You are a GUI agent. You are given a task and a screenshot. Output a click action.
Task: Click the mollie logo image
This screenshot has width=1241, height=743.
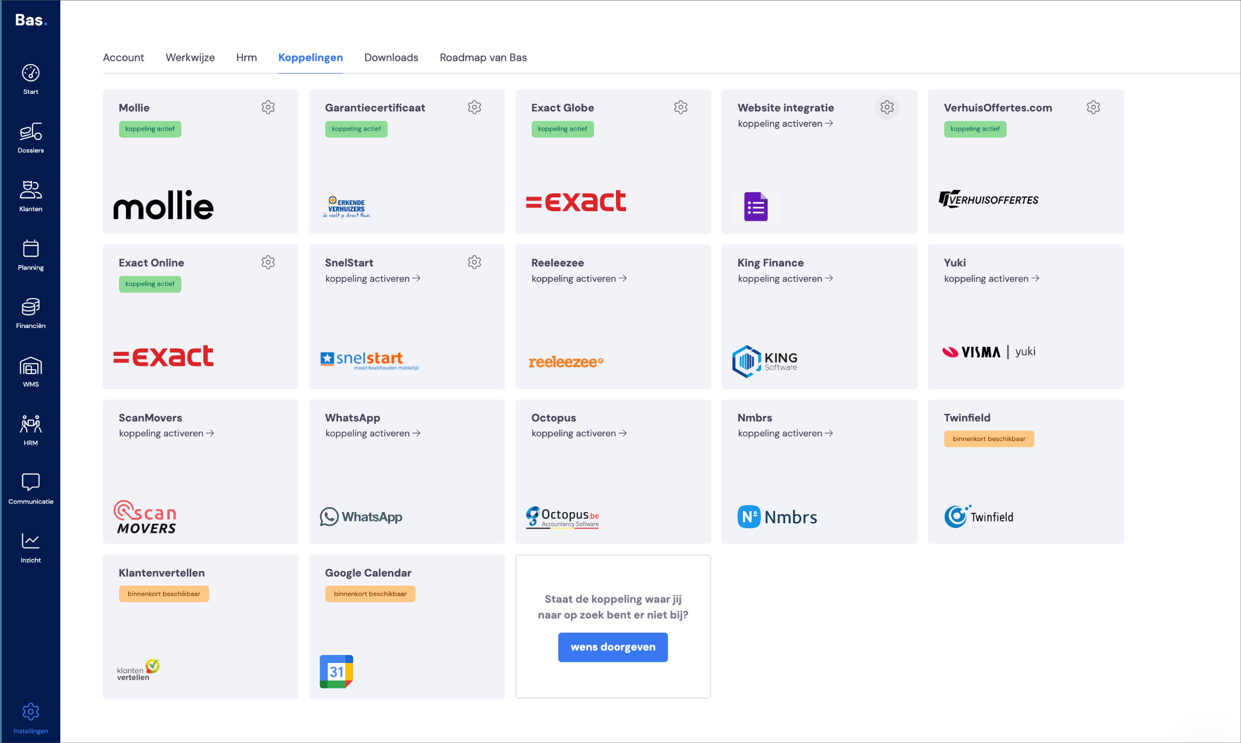click(163, 205)
